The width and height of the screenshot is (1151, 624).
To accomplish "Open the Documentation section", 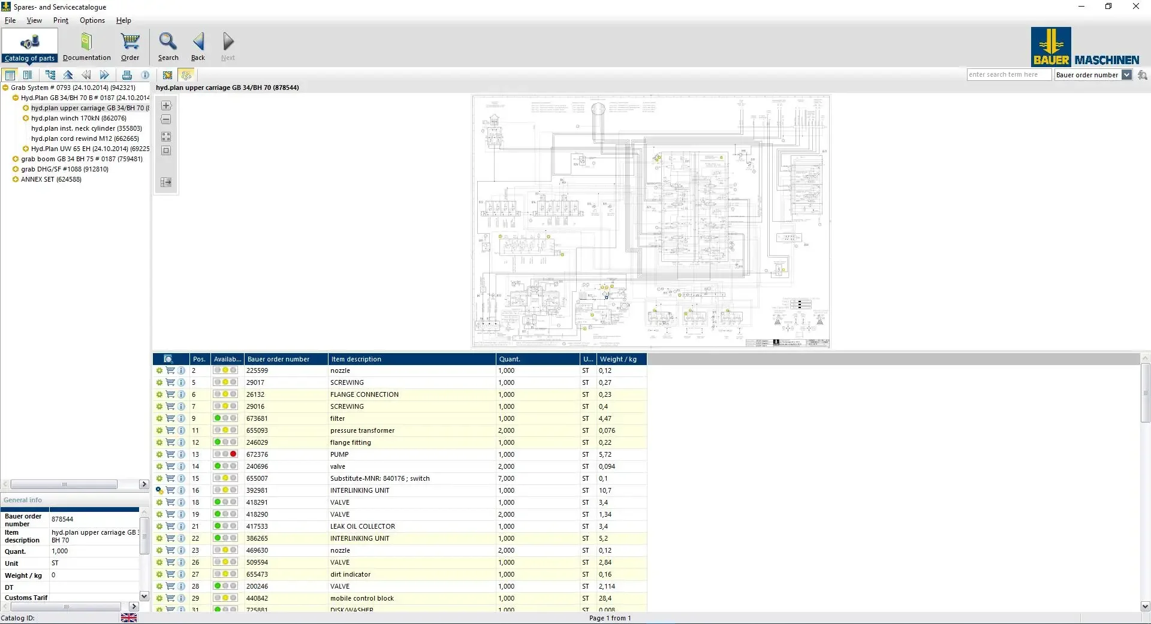I will (x=86, y=47).
